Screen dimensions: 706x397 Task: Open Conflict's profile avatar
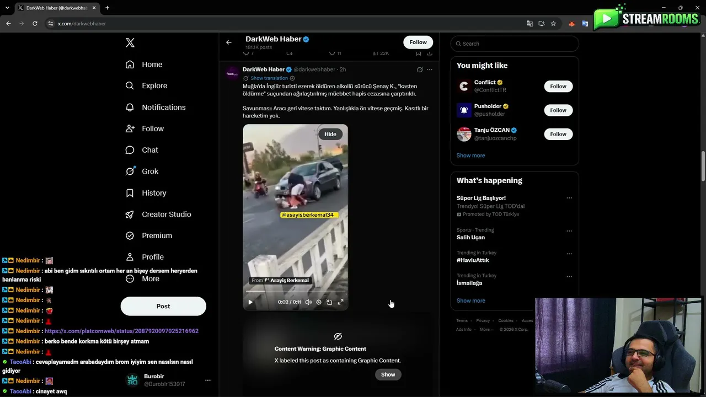(464, 86)
